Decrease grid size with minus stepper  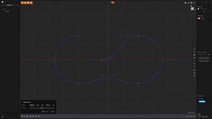(x=199, y=12)
